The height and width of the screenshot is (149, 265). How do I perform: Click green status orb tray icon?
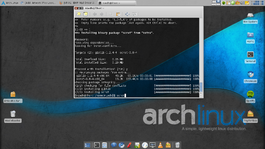pyautogui.click(x=233, y=3)
